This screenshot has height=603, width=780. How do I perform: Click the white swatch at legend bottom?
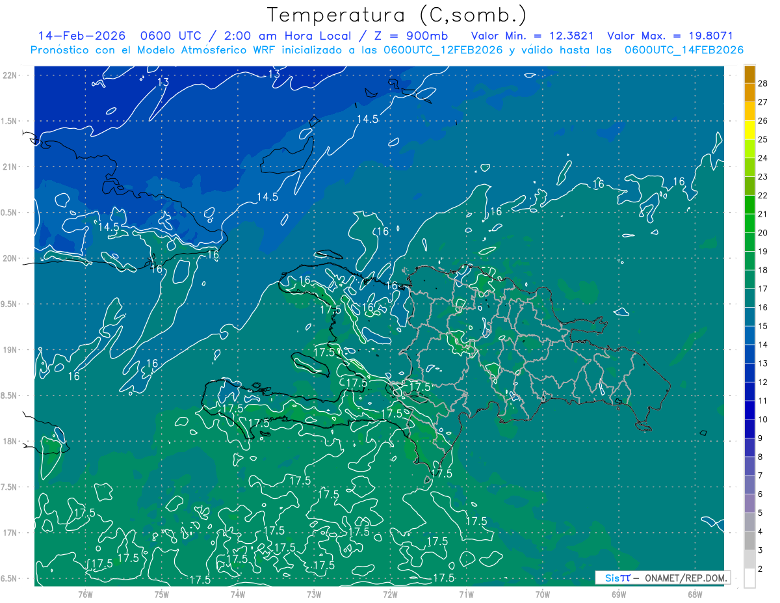click(x=749, y=578)
